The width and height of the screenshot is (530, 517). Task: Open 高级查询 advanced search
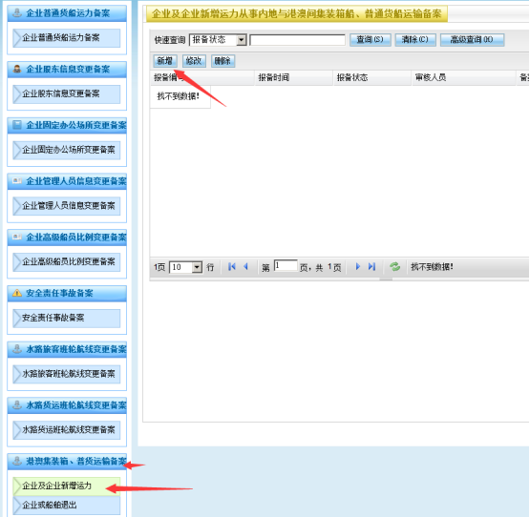click(472, 40)
